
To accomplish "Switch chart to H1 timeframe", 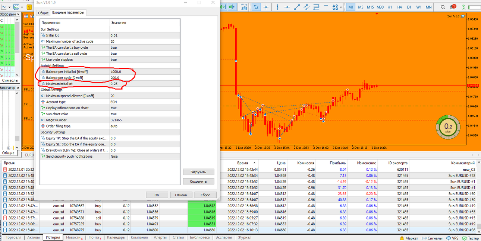I will pos(390,7).
